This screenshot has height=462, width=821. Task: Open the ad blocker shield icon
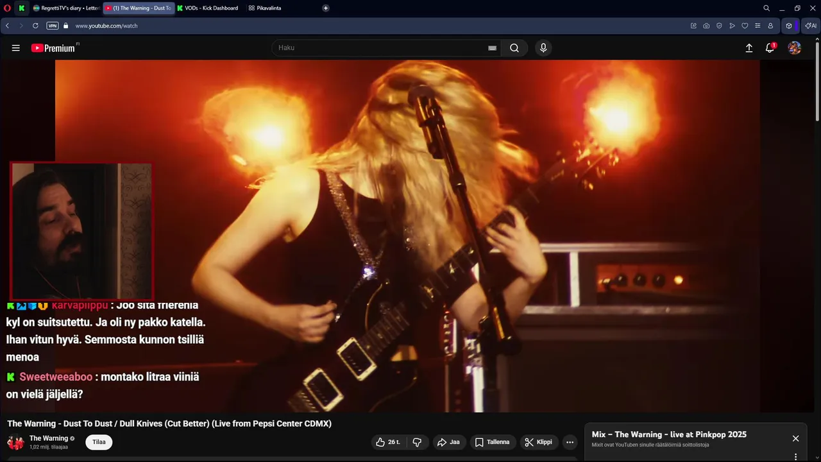coord(719,26)
